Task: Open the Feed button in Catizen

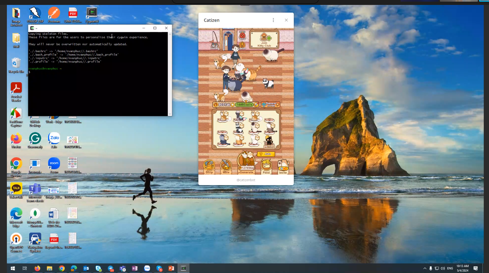Action: tap(266, 166)
